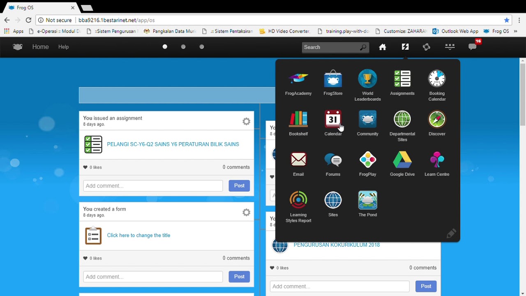The image size is (526, 296).
Task: Open Google Drive app
Action: 402,164
